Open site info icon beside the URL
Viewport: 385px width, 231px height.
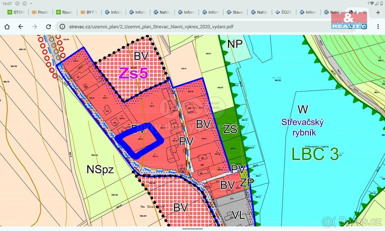pyautogui.click(x=63, y=27)
